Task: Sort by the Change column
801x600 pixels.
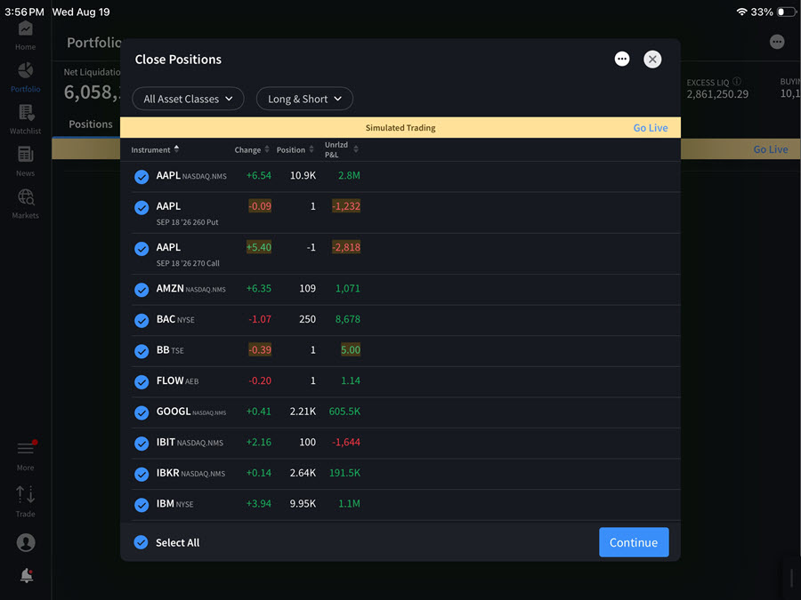Action: click(x=251, y=149)
